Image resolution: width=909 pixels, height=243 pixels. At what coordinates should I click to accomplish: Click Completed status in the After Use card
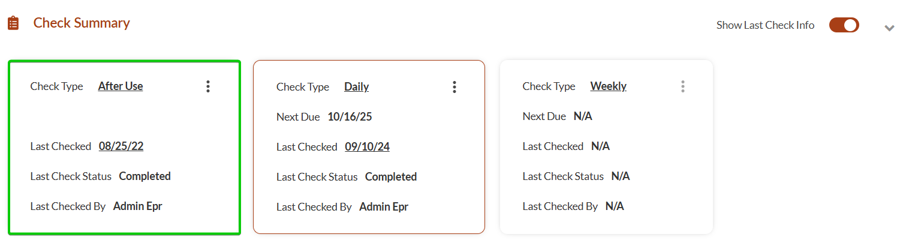click(145, 176)
